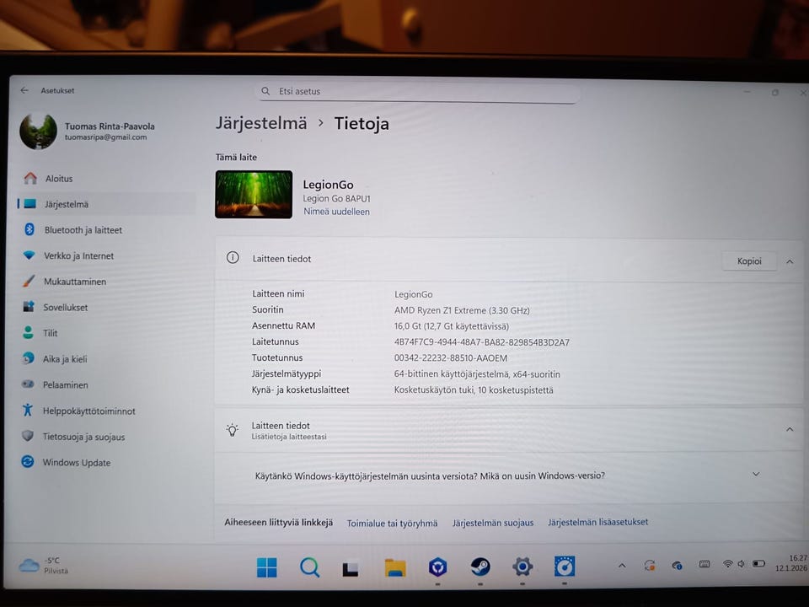Open the blue gauge app on taskbar

pos(565,567)
